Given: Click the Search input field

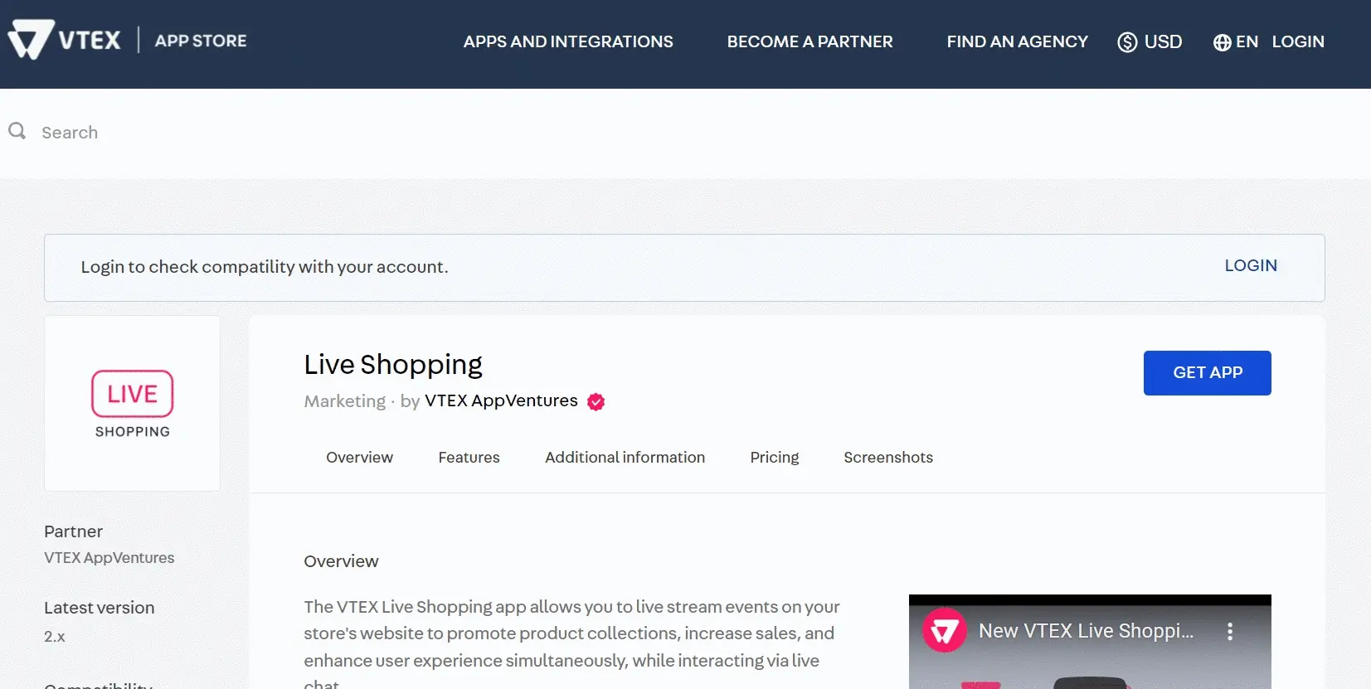Looking at the screenshot, I should click(332, 133).
